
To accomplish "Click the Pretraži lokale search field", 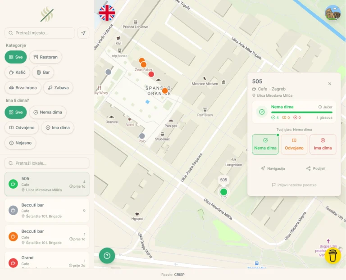I will (47, 163).
